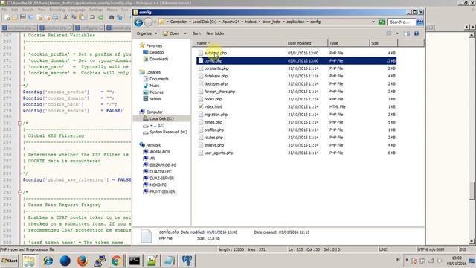
Task: Select Documents under Libraries
Action: click(158, 79)
